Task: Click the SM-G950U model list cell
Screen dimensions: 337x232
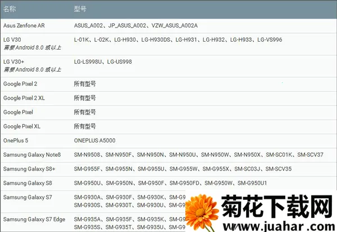Action: [170, 183]
